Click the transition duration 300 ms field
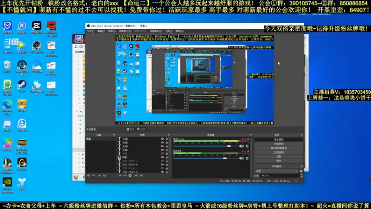The height and width of the screenshot is (209, 371). (280, 176)
